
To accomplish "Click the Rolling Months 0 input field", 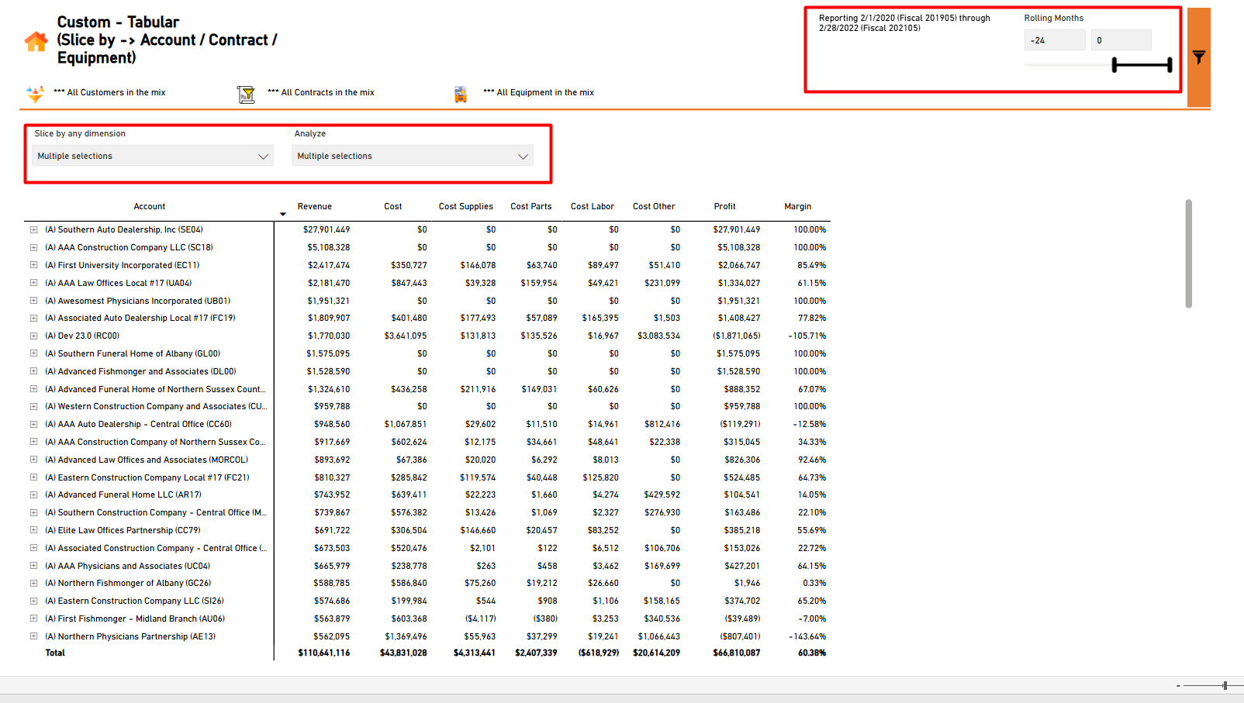I will click(x=1121, y=40).
